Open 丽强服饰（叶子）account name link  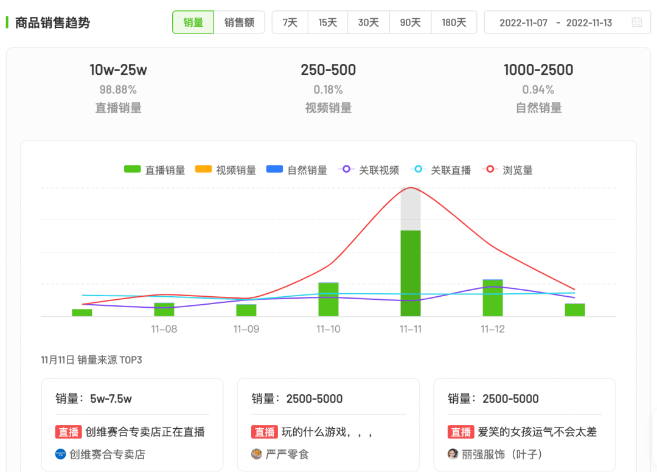click(502, 454)
